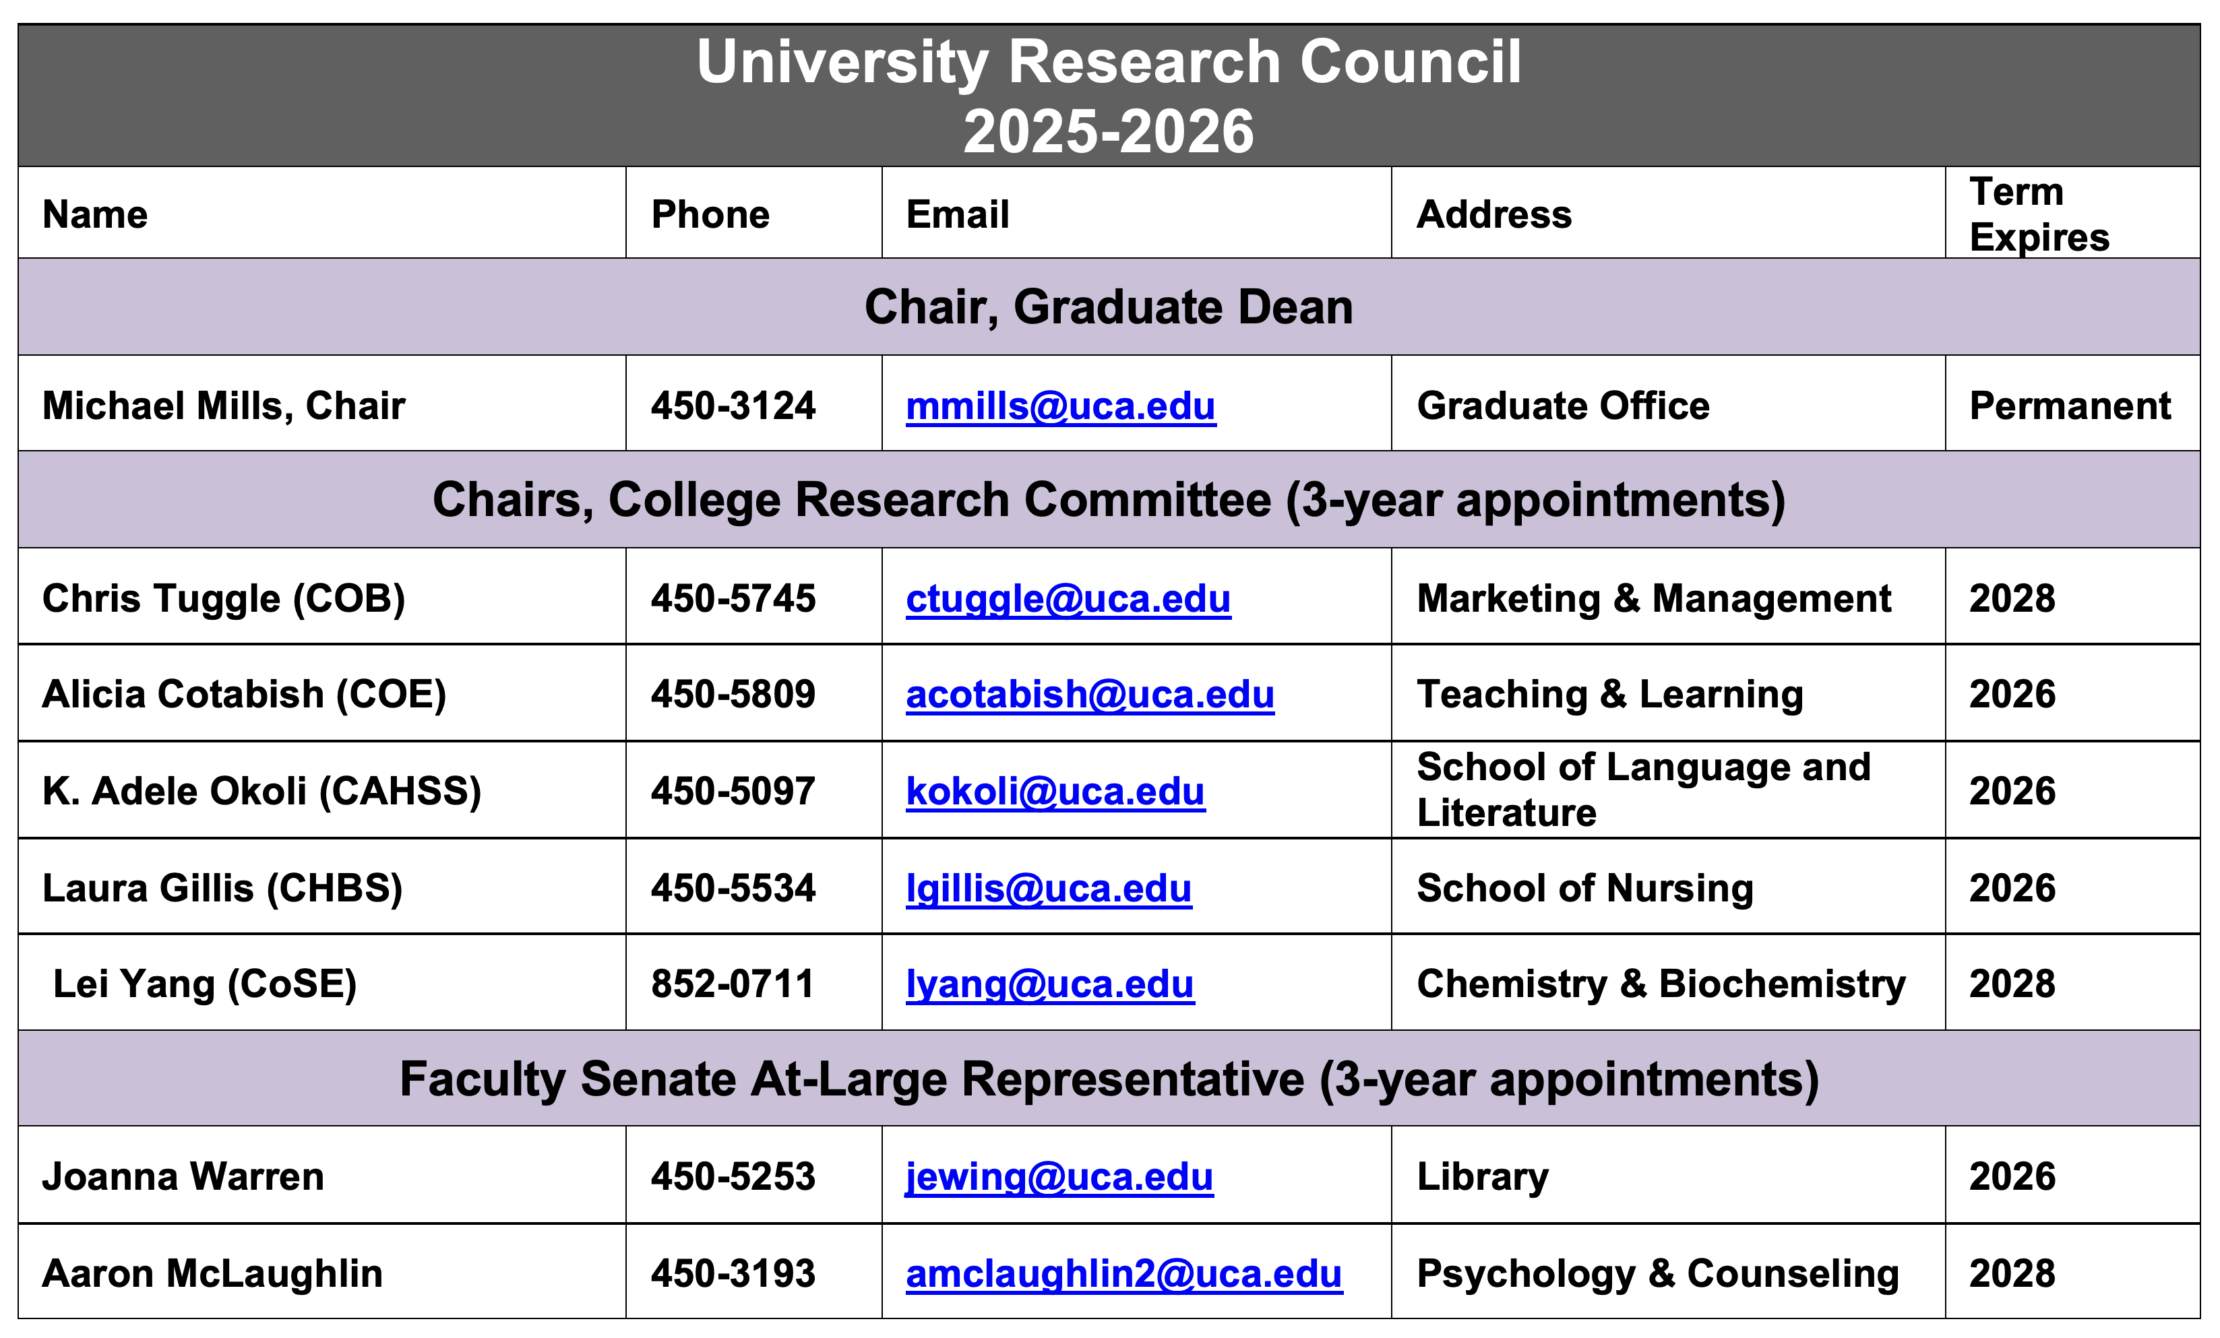The height and width of the screenshot is (1338, 2220).
Task: Click the Chairs, College Research Committee heading
Action: [x=1108, y=500]
